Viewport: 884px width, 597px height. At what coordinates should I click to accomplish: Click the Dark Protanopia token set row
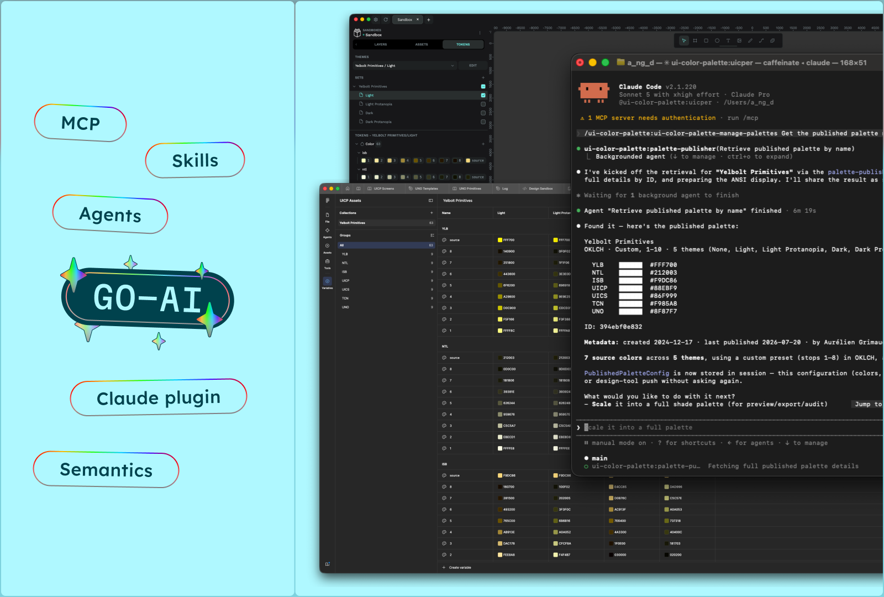[419, 122]
